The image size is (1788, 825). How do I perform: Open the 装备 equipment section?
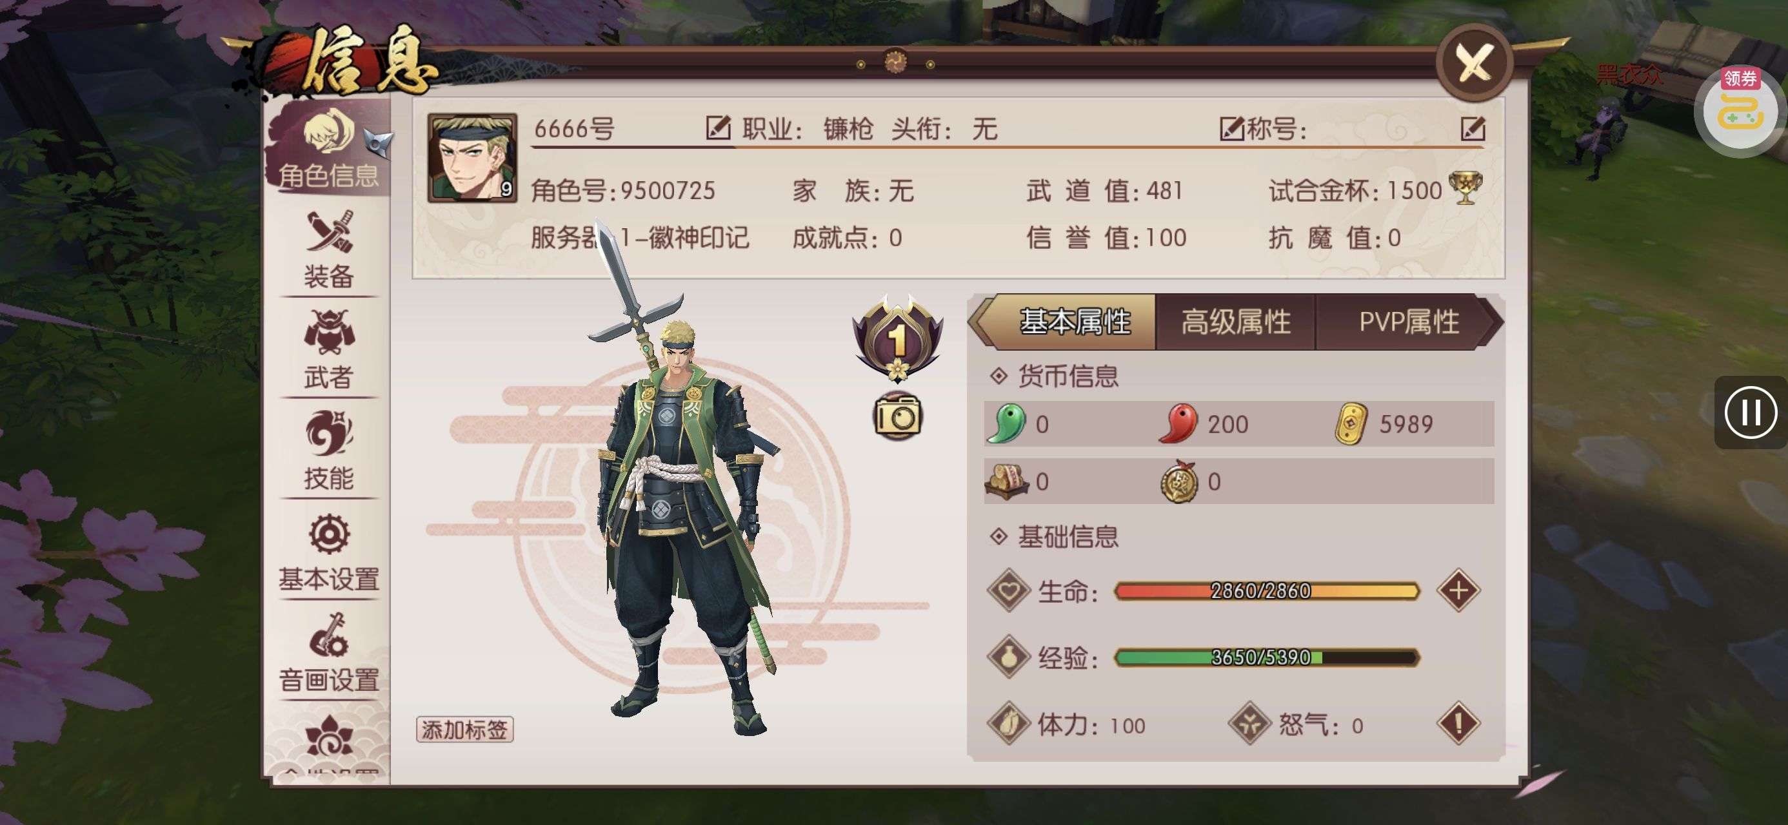tap(329, 250)
